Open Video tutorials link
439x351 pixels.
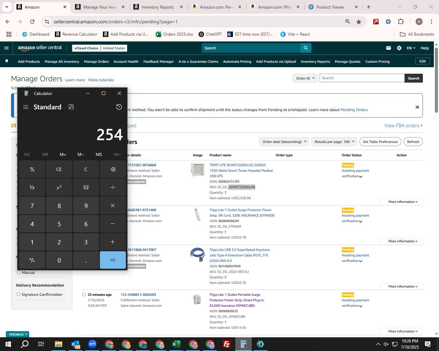[x=101, y=80]
